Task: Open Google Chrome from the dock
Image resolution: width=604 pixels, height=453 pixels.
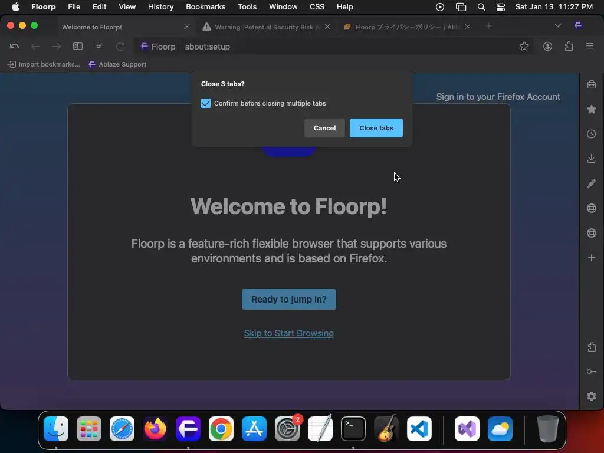Action: tap(221, 429)
